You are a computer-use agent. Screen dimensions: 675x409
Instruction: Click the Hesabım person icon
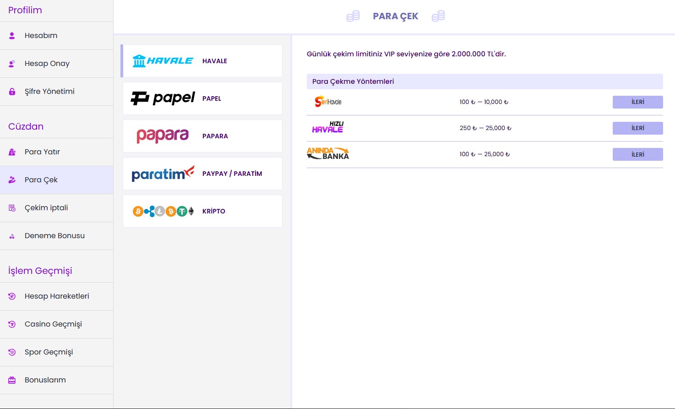click(12, 36)
